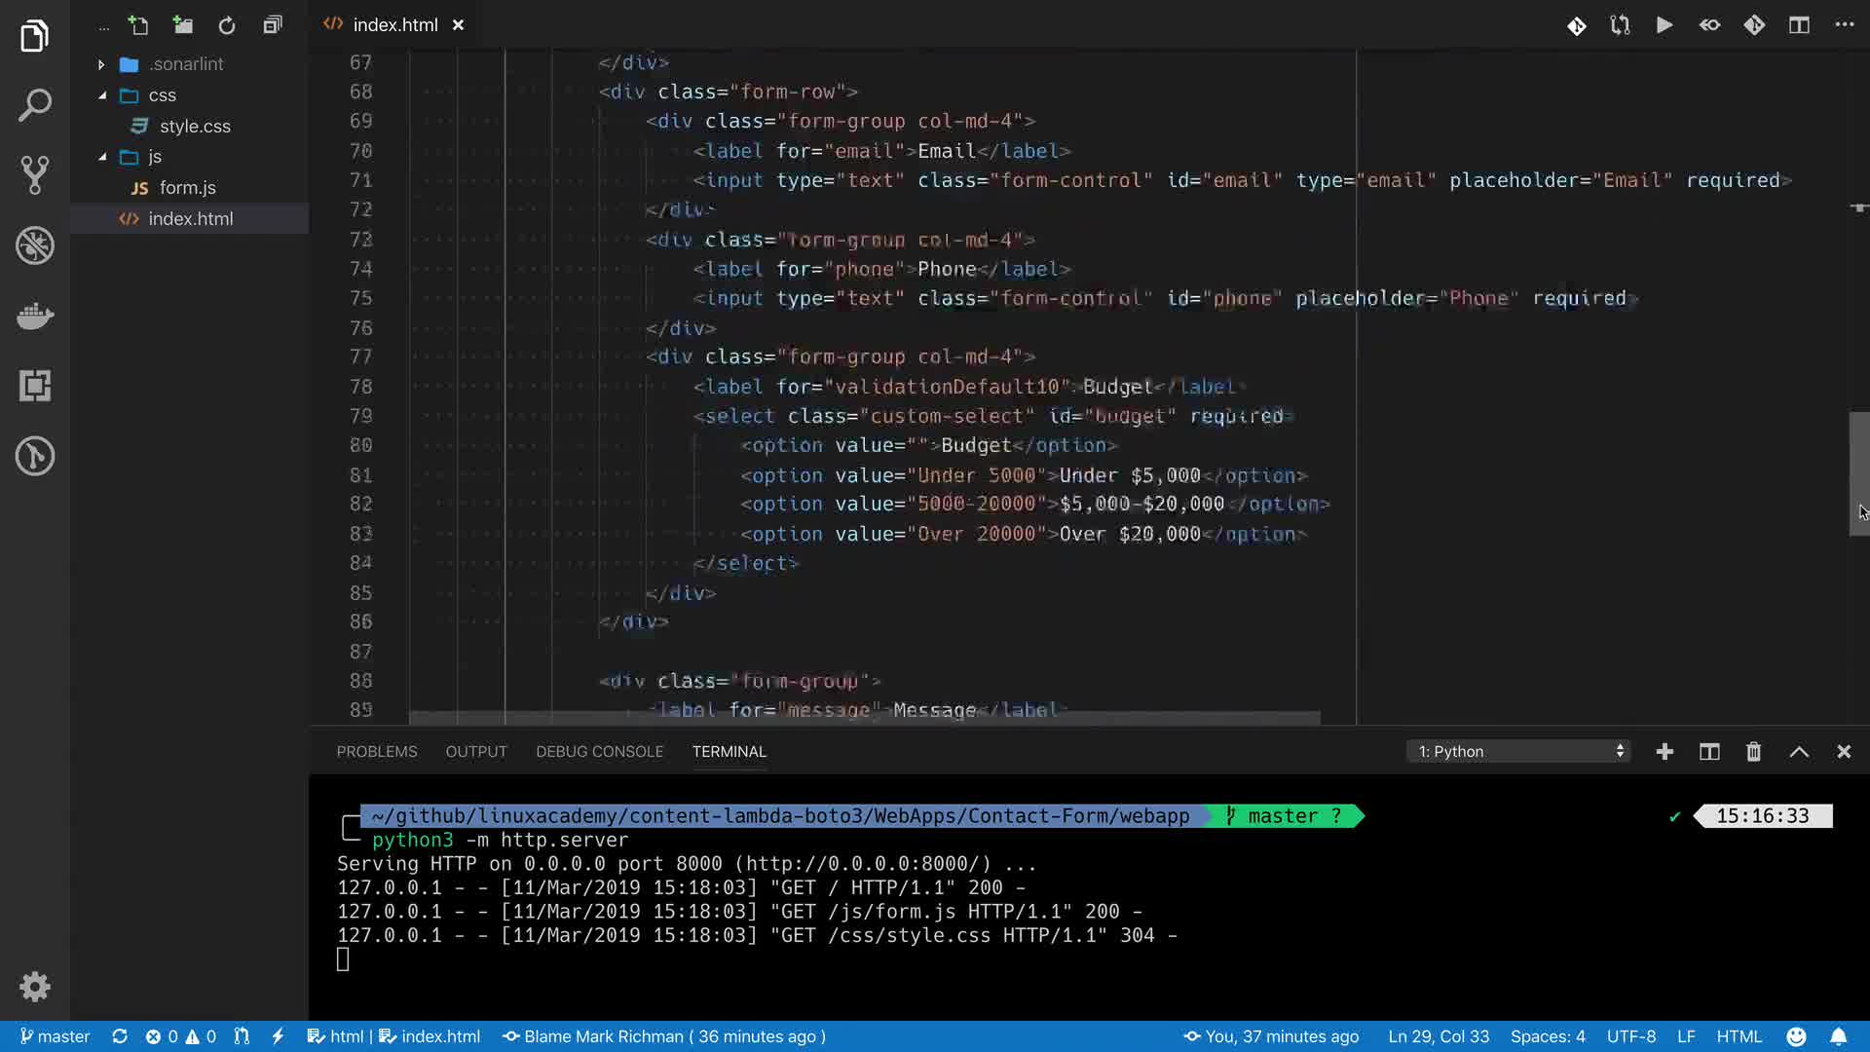Open the Debug view (no-bug icon)
Screen dimensions: 1870x1052
coord(35,245)
